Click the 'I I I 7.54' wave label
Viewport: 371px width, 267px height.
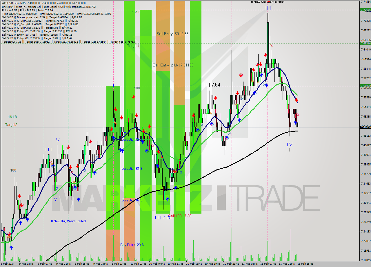[x=212, y=85]
